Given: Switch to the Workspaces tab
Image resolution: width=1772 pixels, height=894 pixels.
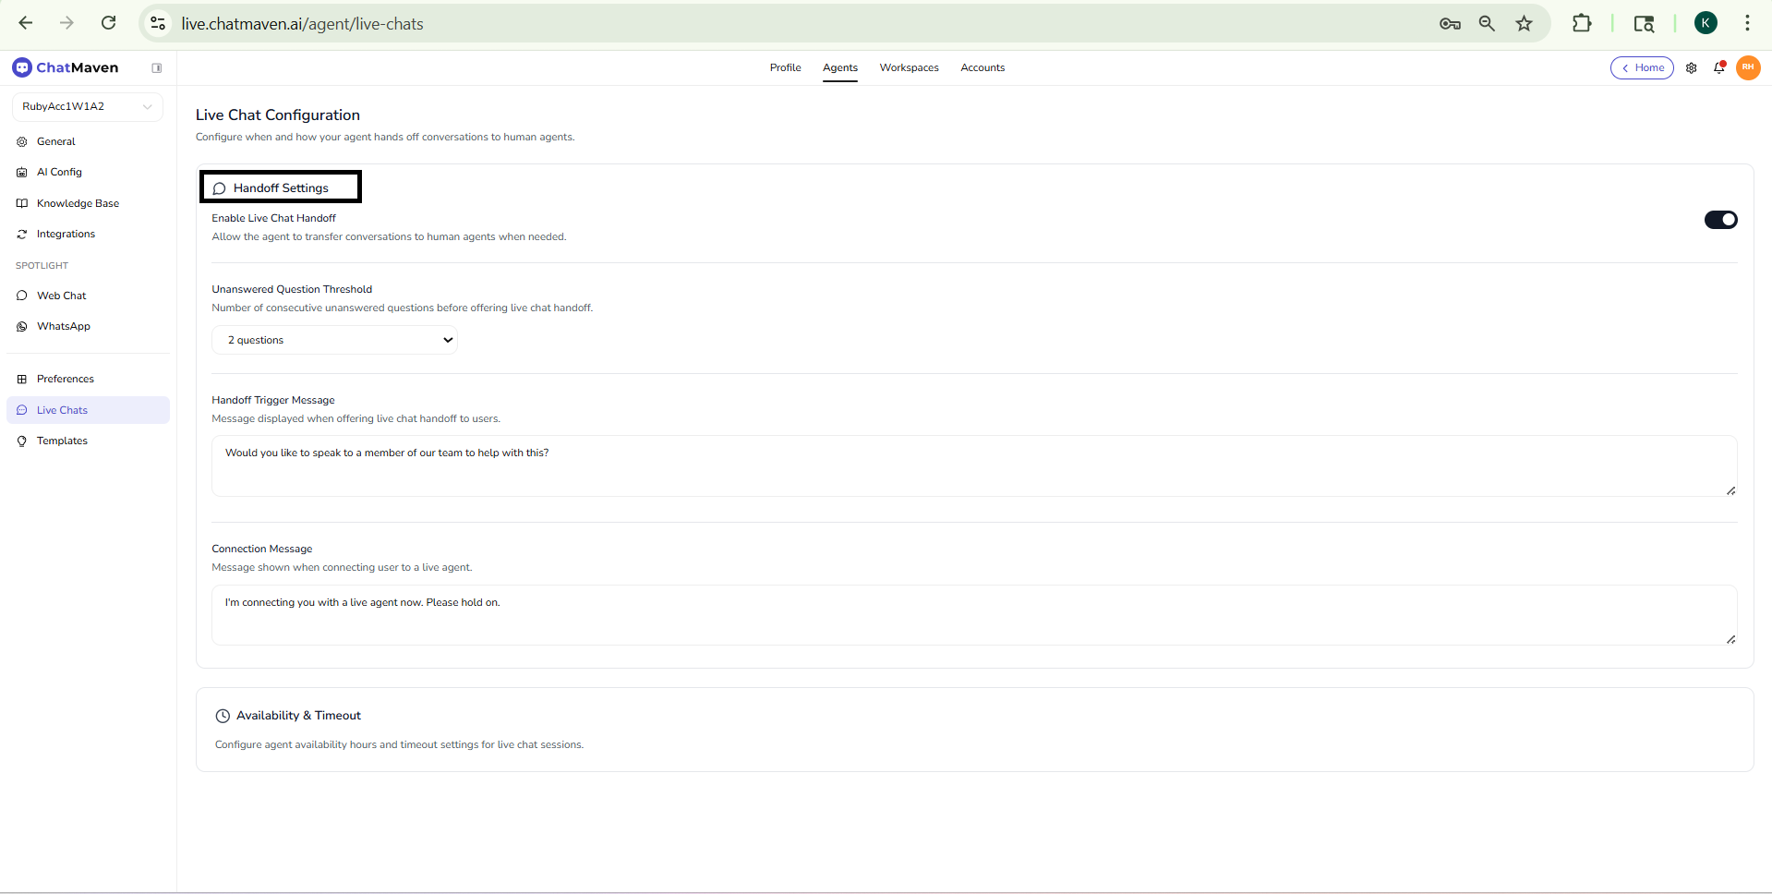Looking at the screenshot, I should 909,67.
